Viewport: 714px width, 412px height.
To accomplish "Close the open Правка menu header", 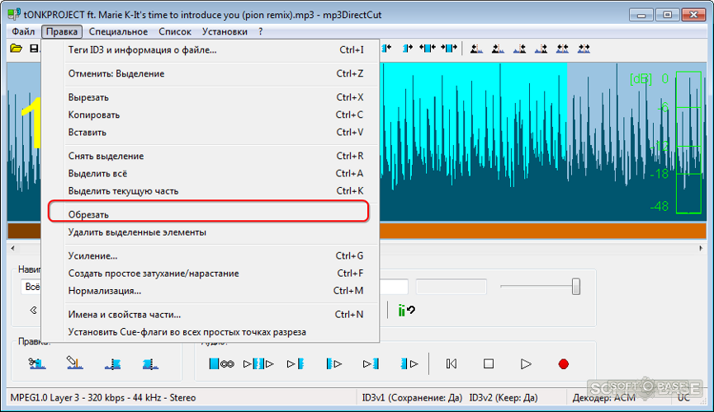I will coord(61,31).
